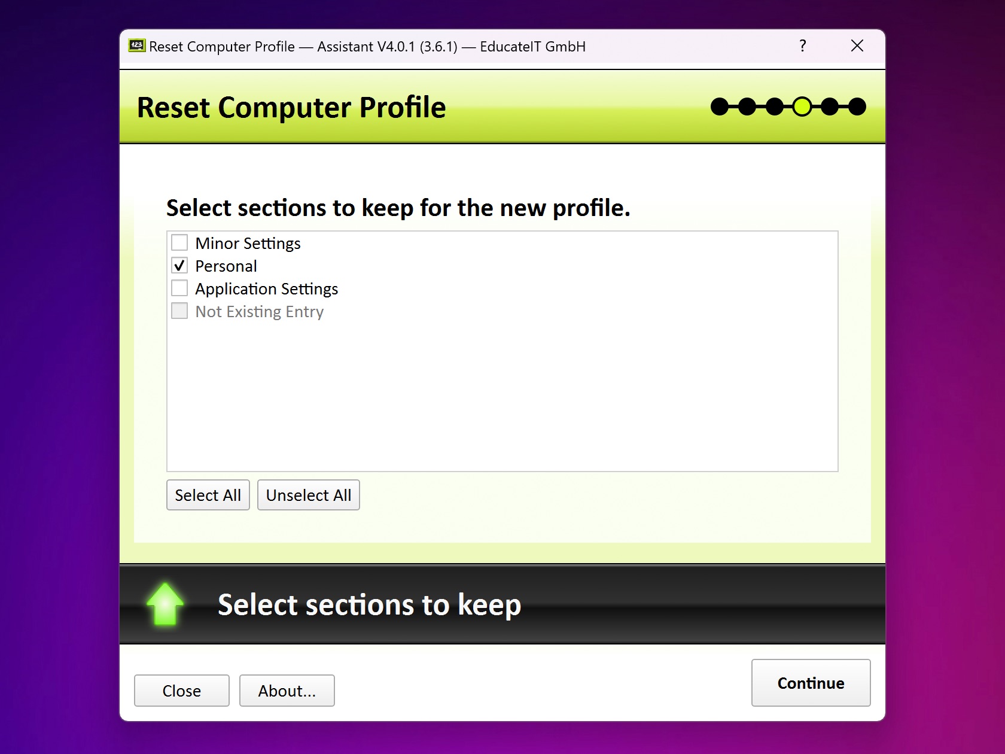Click the highlighted fourth progress dot

click(803, 106)
